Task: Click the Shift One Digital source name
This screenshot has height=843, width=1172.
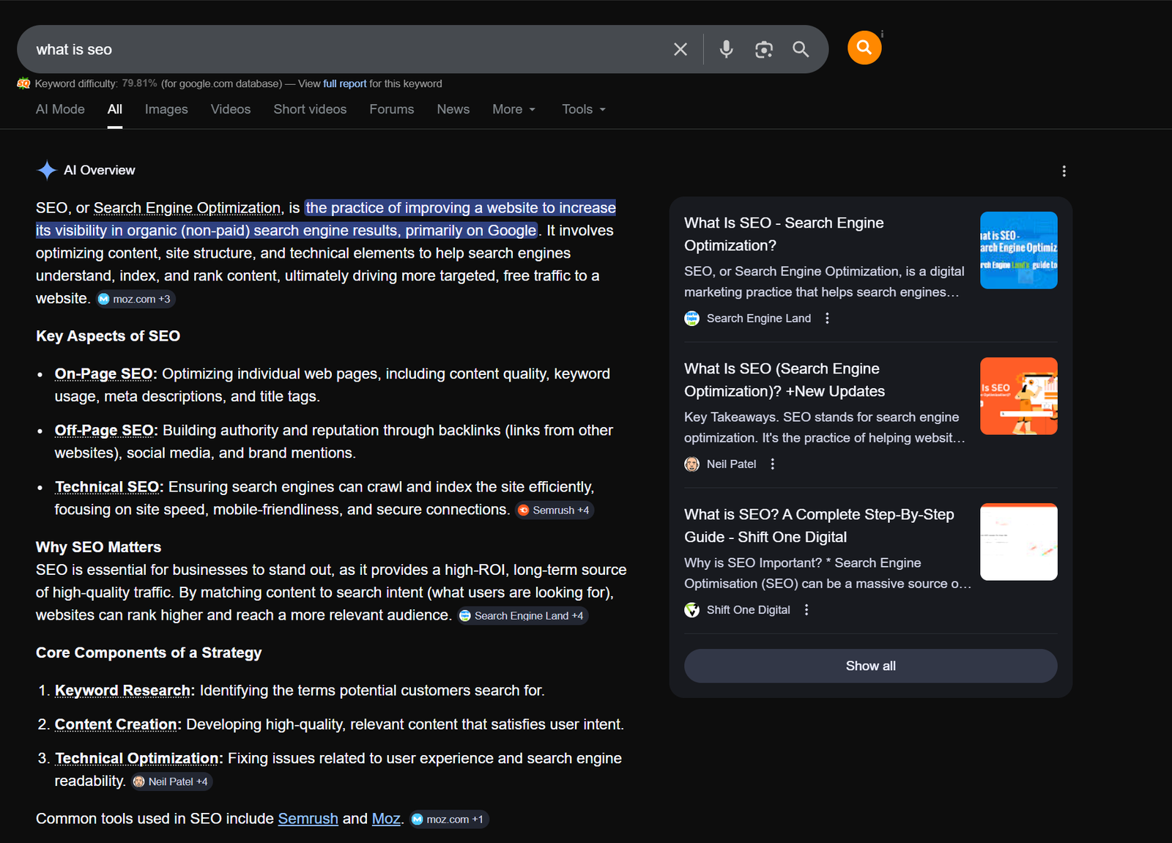Action: [x=748, y=609]
